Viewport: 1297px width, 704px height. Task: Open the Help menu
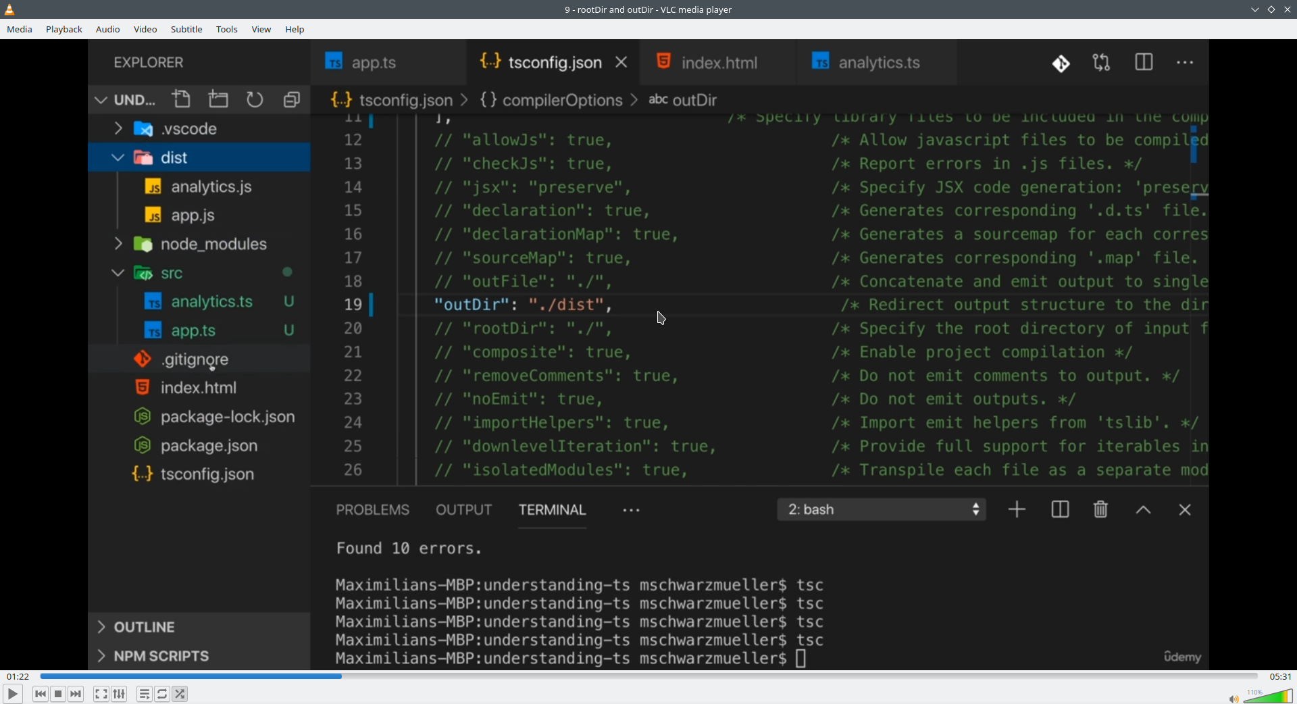(295, 29)
